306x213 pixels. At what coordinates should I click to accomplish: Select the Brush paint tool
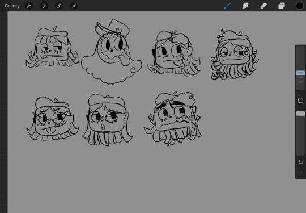click(x=227, y=6)
